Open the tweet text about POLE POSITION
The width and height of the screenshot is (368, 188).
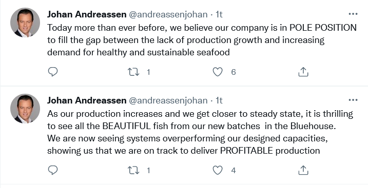pyautogui.click(x=202, y=40)
